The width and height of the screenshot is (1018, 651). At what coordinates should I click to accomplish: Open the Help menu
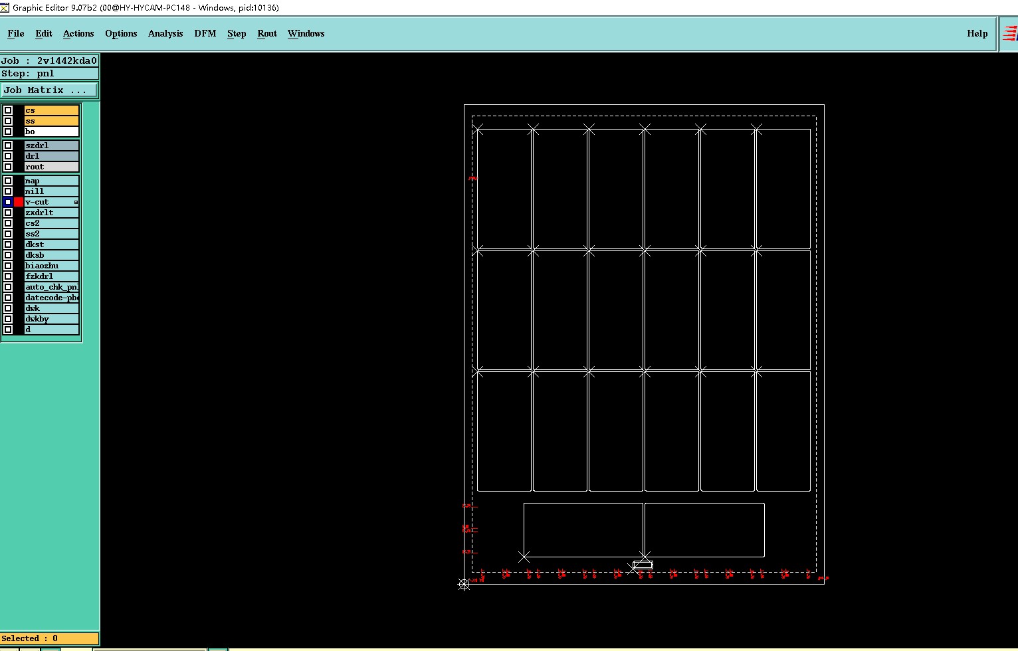click(977, 33)
